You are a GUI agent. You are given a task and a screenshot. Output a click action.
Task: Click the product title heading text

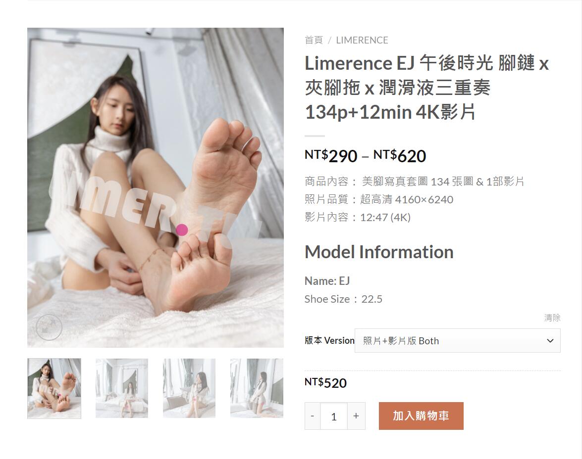point(427,88)
